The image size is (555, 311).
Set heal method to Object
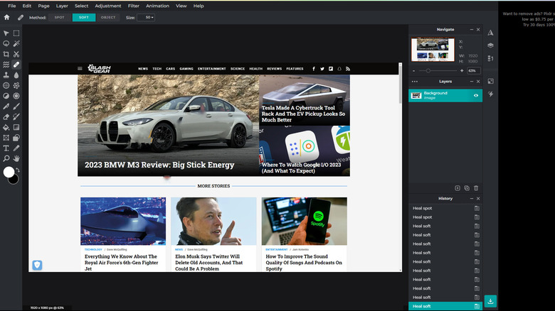[107, 17]
